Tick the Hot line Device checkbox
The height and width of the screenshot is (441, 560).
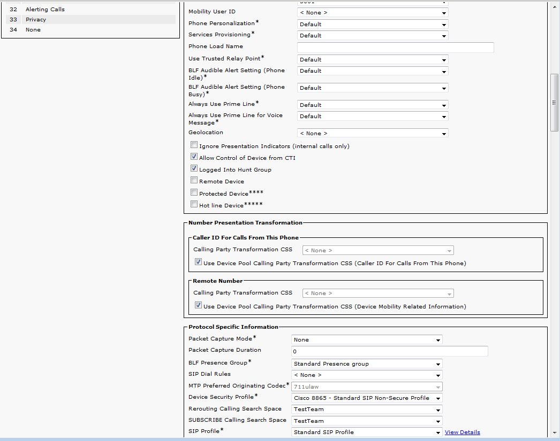coord(194,204)
